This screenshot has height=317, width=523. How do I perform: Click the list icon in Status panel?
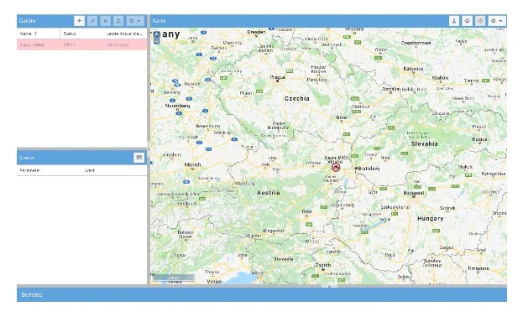(139, 158)
